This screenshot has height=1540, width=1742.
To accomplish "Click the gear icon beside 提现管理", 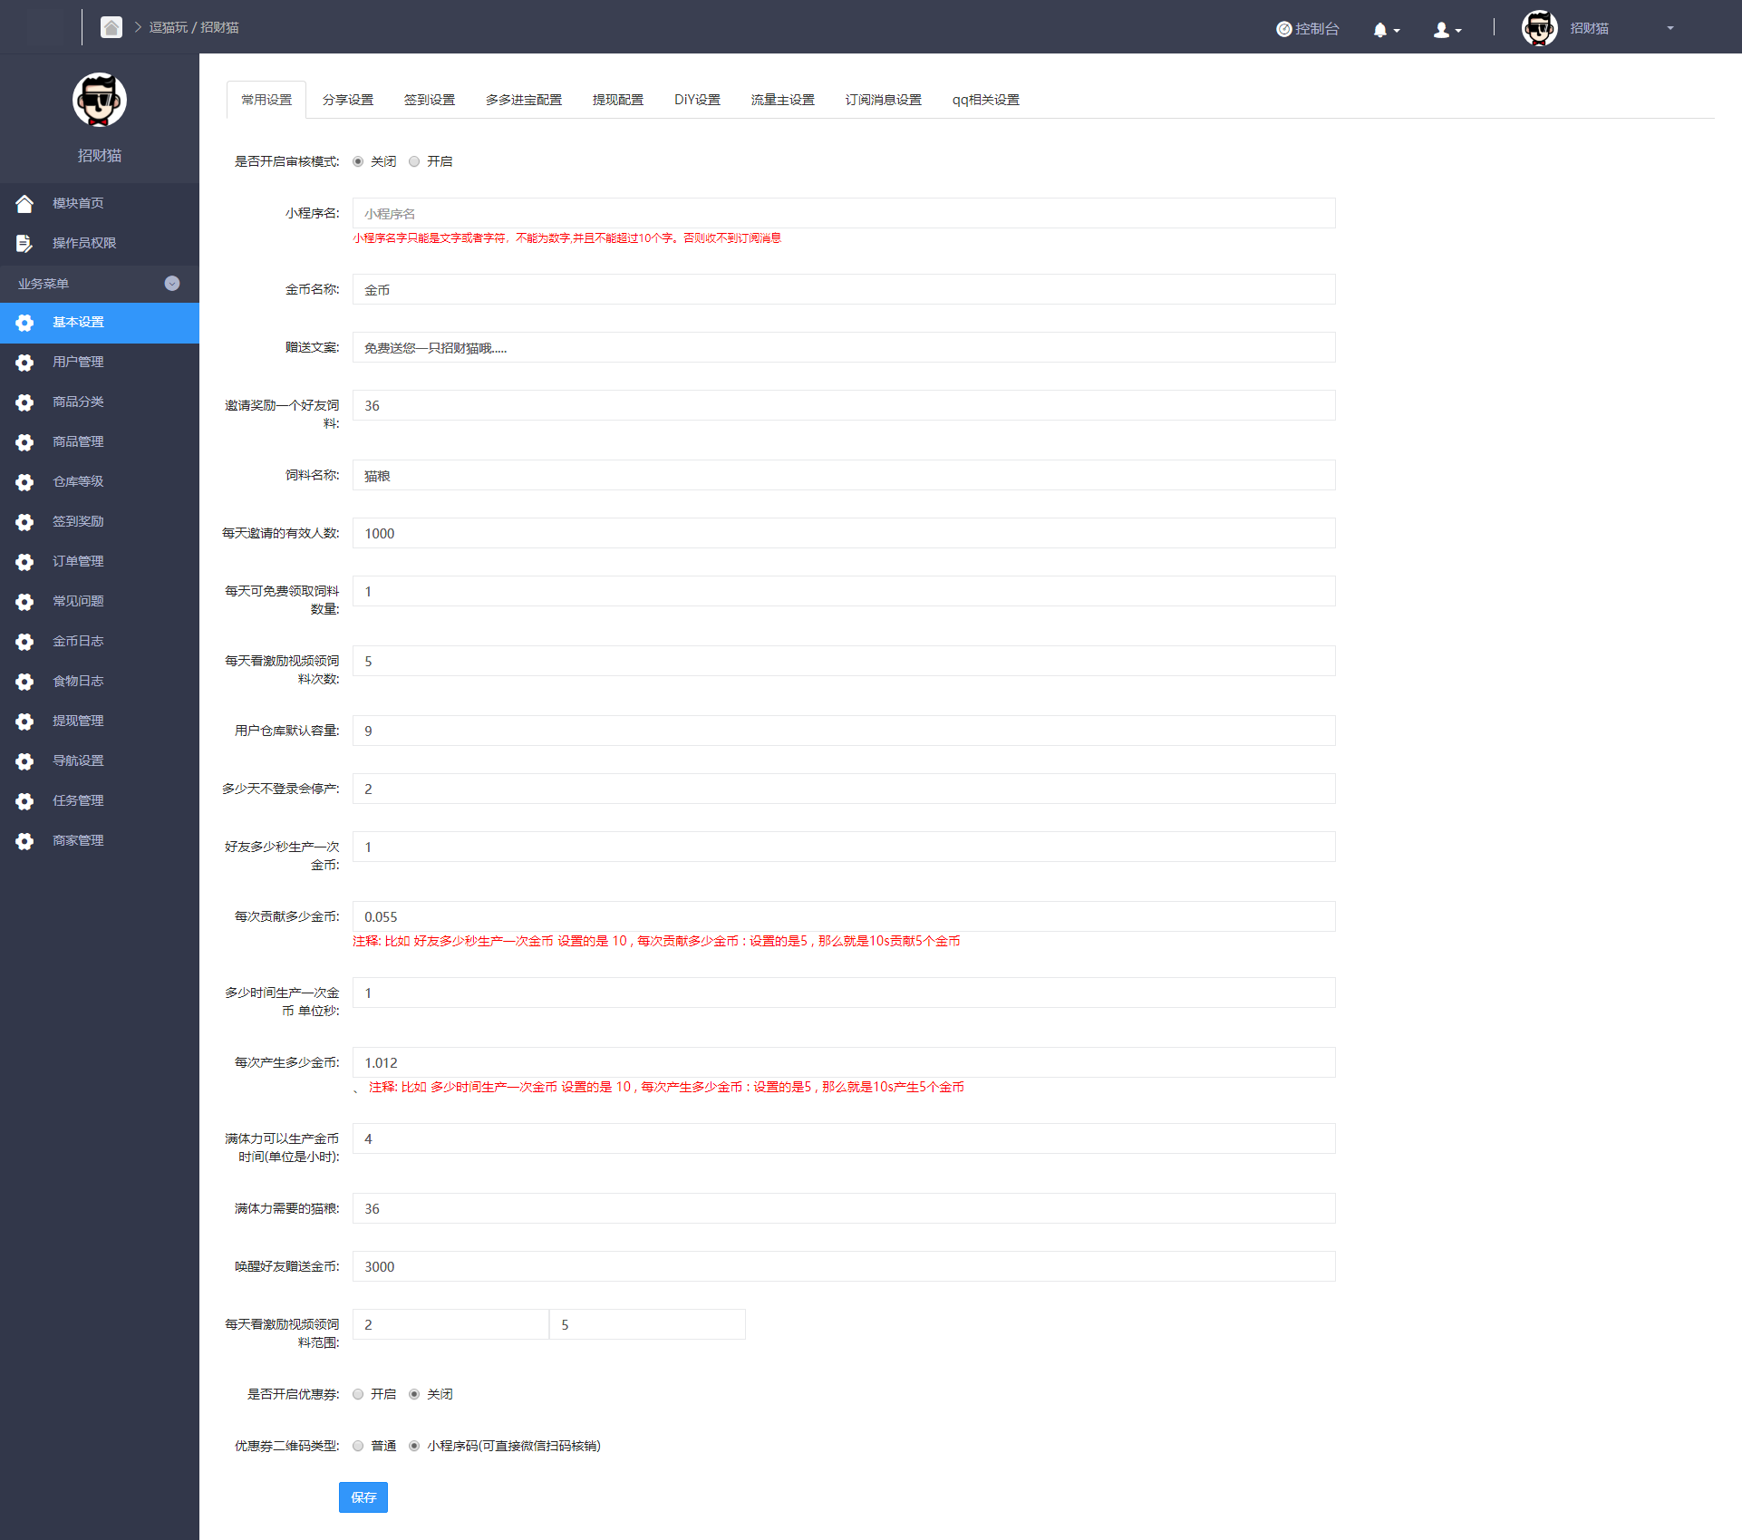I will pyautogui.click(x=24, y=722).
